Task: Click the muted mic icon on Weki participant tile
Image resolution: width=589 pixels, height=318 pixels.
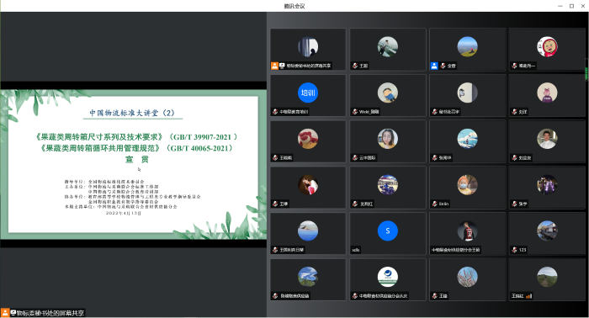Action: [355, 112]
